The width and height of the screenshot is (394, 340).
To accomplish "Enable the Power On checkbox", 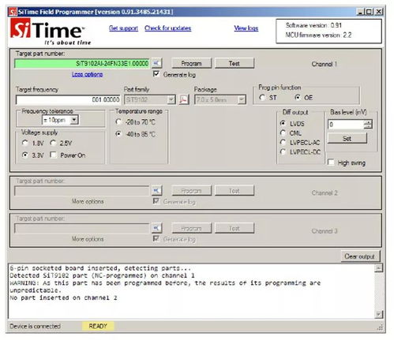I will (54, 155).
